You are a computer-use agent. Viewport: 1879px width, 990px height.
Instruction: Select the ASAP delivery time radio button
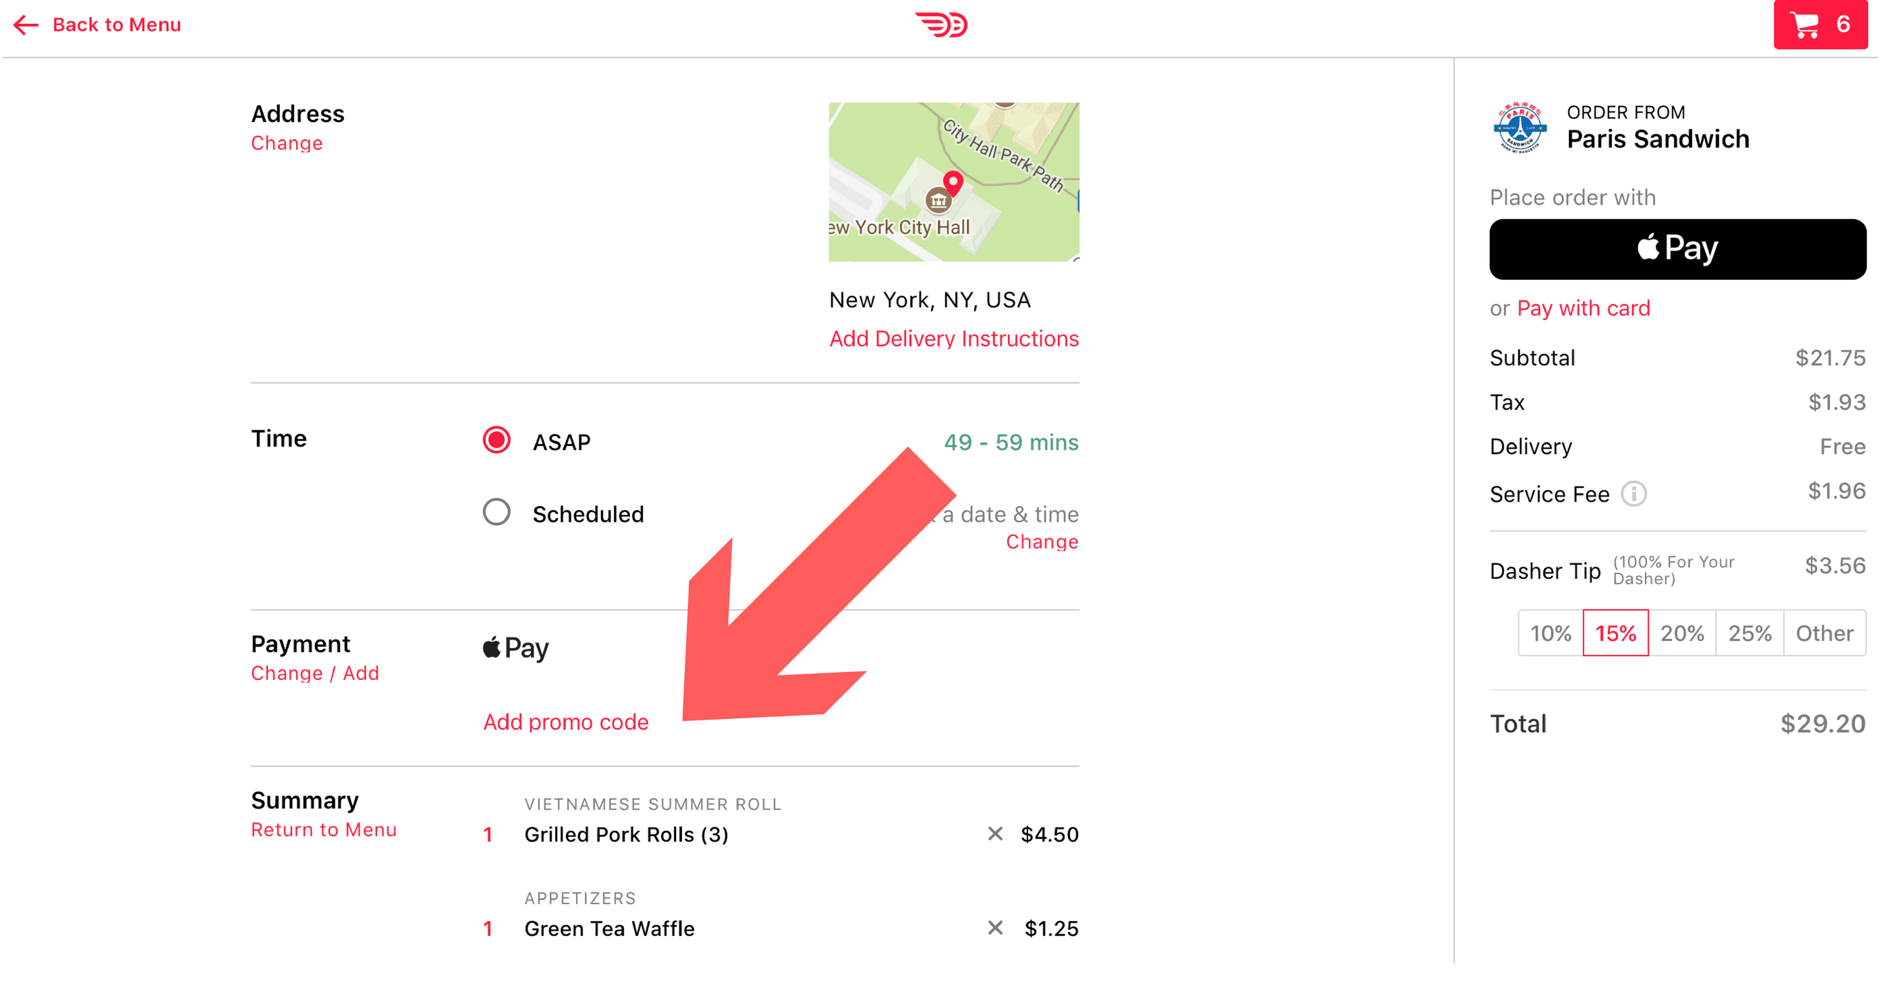(494, 441)
